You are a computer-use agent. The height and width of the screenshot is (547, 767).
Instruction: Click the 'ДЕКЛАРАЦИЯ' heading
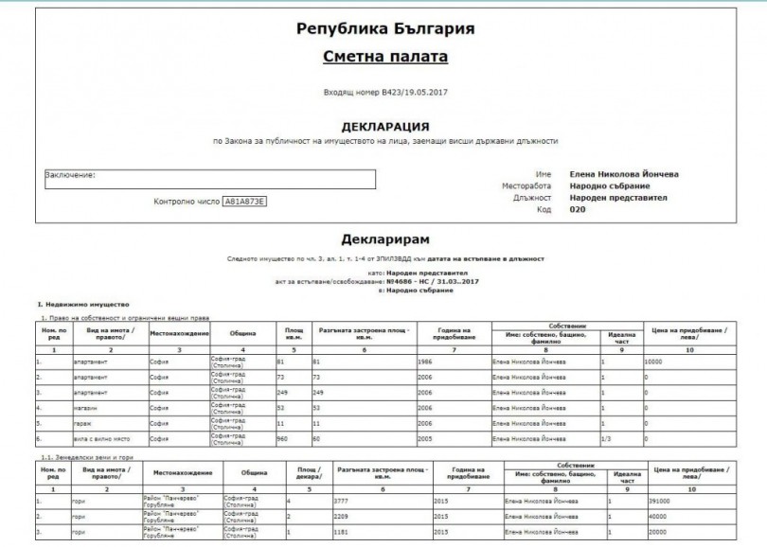[x=385, y=127]
